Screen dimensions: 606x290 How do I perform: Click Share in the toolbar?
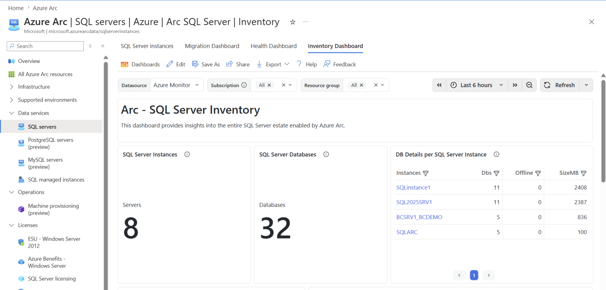coord(238,64)
